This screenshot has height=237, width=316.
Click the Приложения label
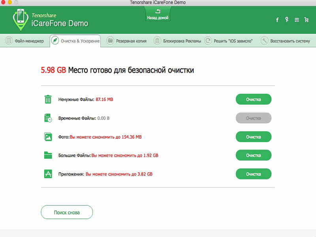click(71, 174)
